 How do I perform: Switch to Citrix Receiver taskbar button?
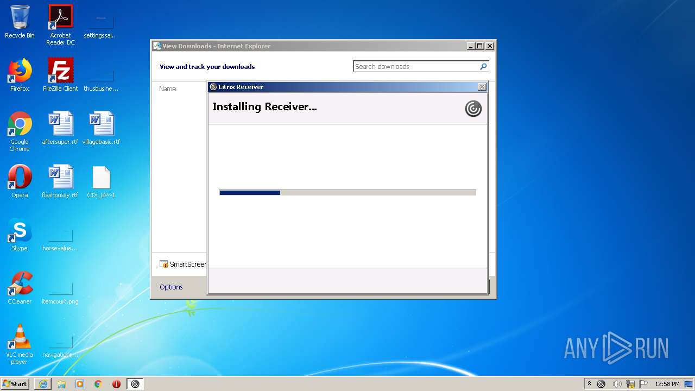[135, 384]
